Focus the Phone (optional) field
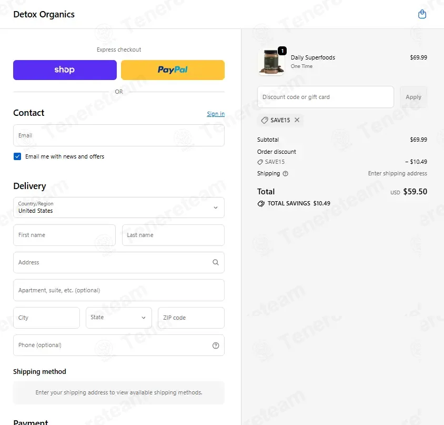The height and width of the screenshot is (425, 444). (119, 345)
